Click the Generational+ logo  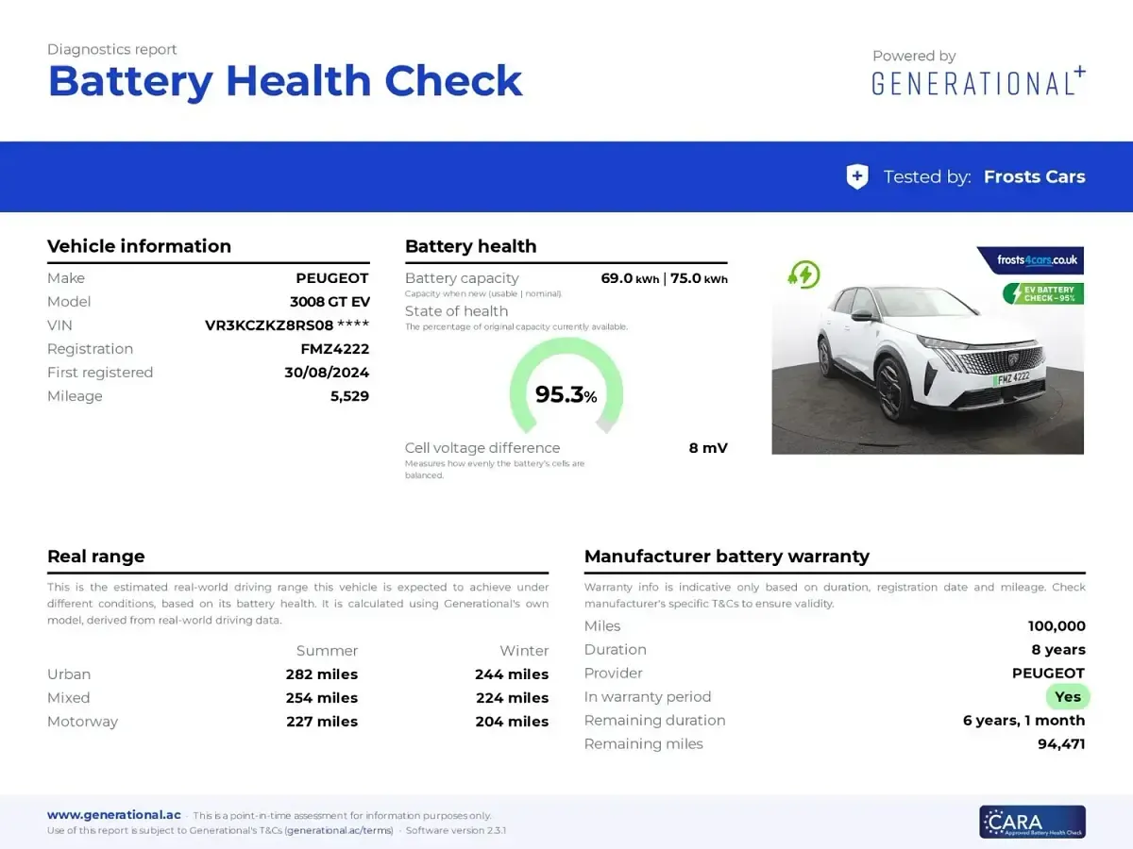pyautogui.click(x=978, y=82)
